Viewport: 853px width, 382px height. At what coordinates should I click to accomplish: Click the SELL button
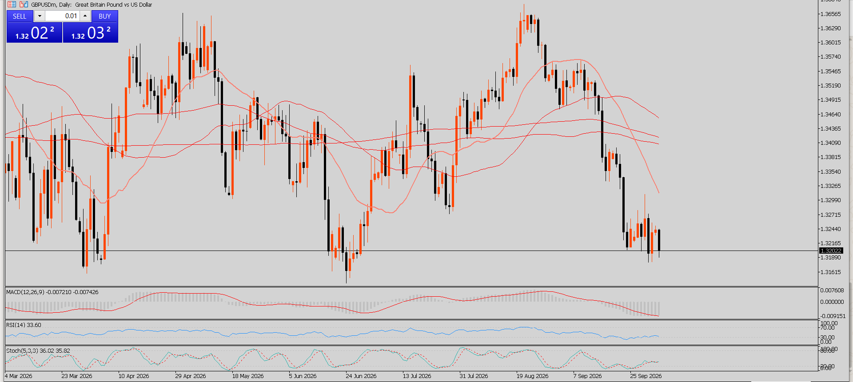(x=20, y=16)
